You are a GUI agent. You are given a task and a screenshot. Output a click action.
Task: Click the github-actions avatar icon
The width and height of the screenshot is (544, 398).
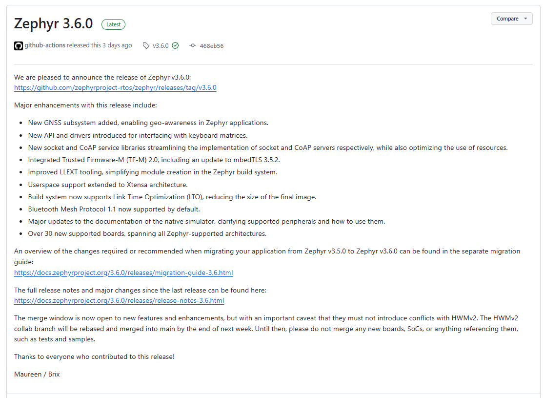tap(19, 46)
